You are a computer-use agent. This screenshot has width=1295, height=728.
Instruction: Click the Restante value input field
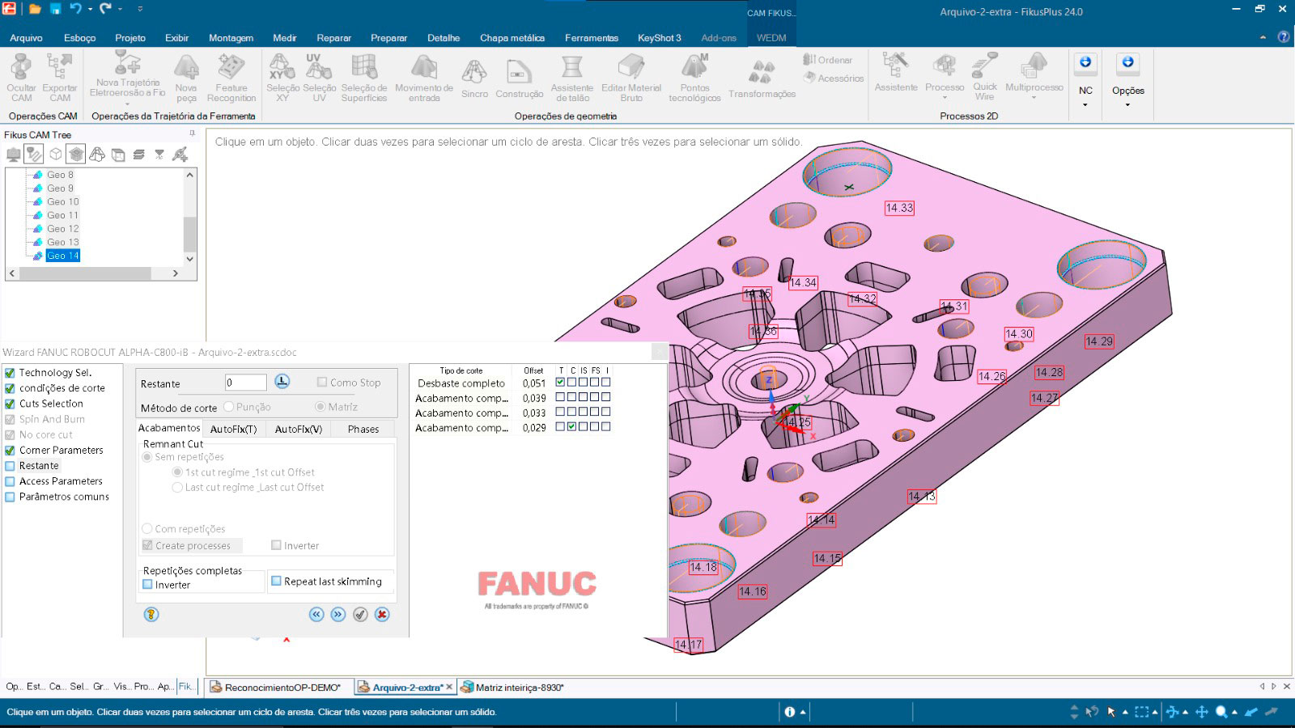click(245, 383)
